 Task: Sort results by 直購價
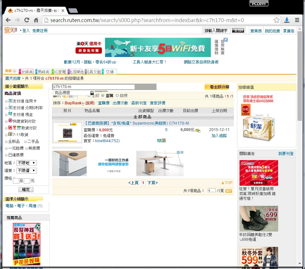pyautogui.click(x=104, y=103)
